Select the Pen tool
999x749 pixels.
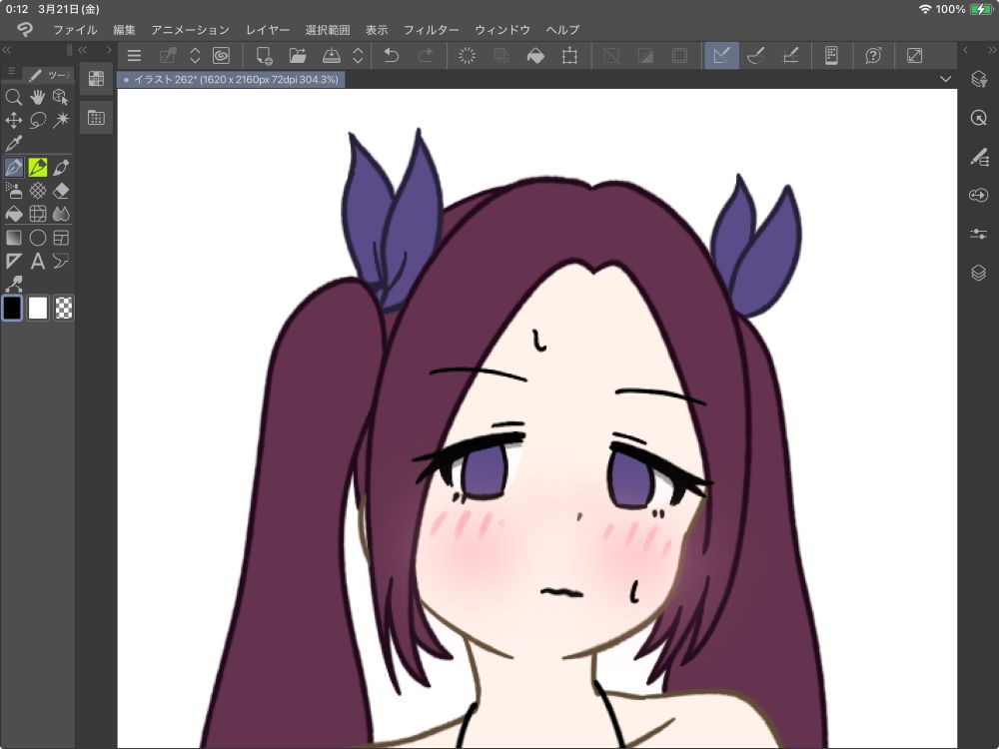(13, 168)
